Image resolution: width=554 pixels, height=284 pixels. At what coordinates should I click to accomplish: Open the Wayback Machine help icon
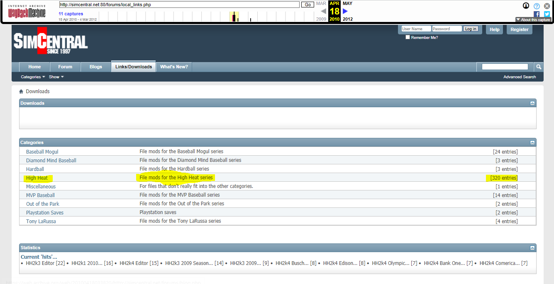point(537,6)
